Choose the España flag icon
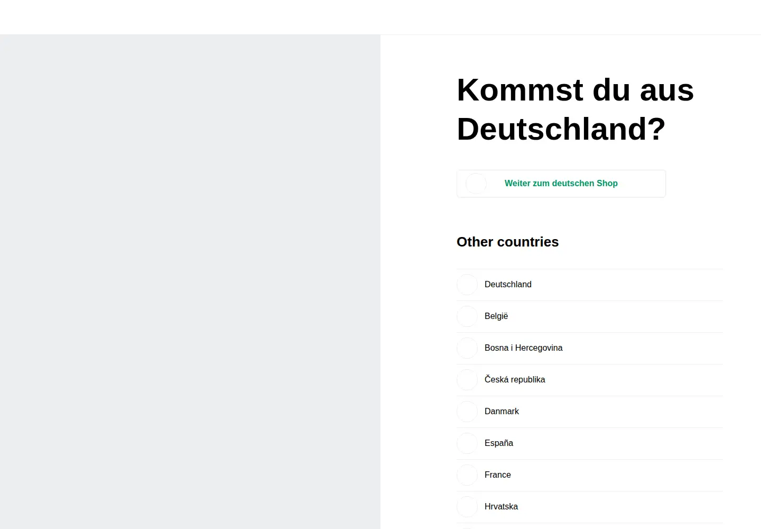 click(x=467, y=443)
